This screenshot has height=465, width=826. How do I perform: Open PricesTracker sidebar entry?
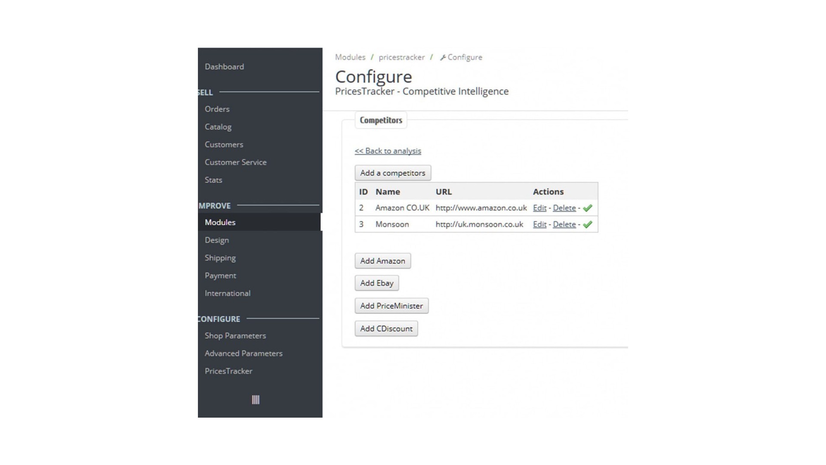coord(228,371)
